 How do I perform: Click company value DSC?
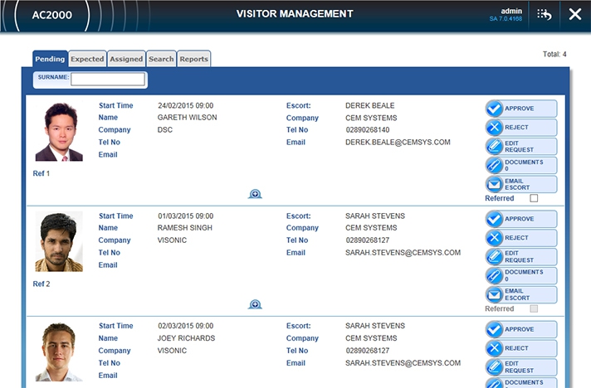coord(165,130)
